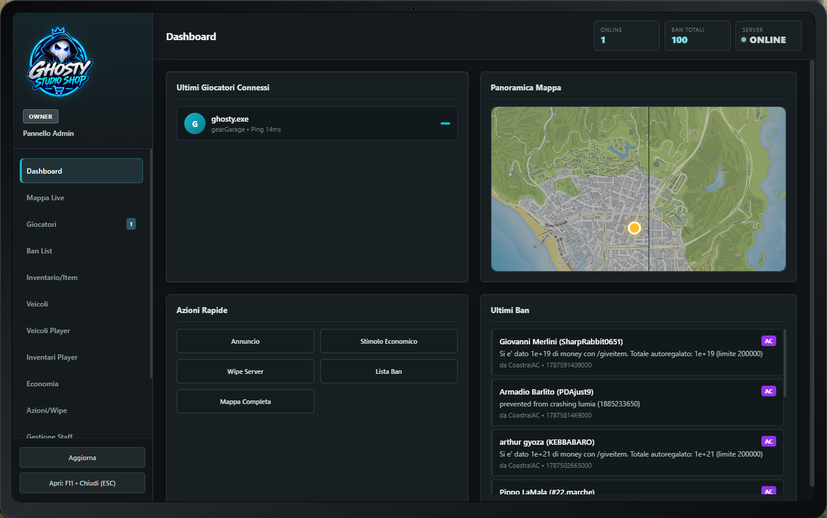
Task: Click the Aggiorna button
Action: [82, 458]
